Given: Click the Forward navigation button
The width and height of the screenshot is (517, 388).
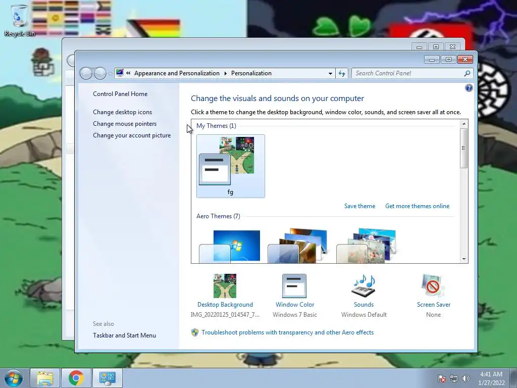Looking at the screenshot, I should coord(100,73).
